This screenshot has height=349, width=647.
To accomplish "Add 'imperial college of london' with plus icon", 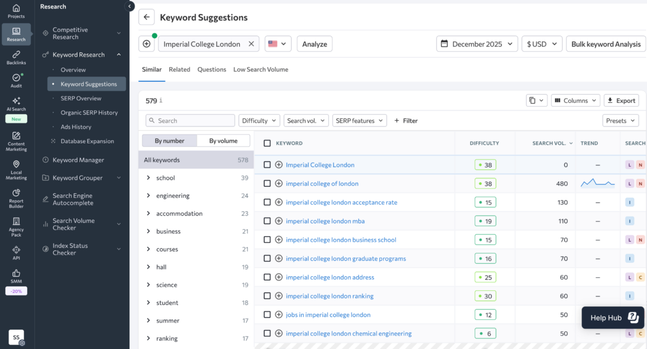I will [279, 184].
